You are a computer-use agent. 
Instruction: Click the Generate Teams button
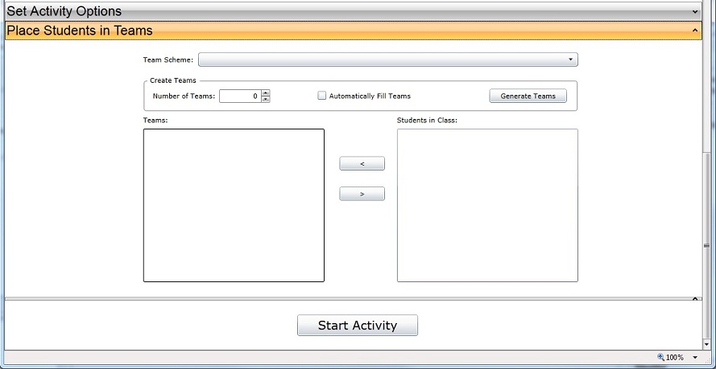click(528, 96)
